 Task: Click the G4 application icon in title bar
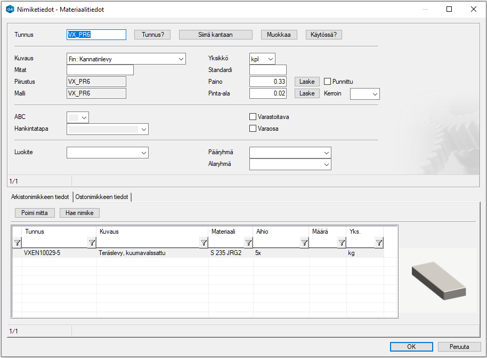click(10, 9)
